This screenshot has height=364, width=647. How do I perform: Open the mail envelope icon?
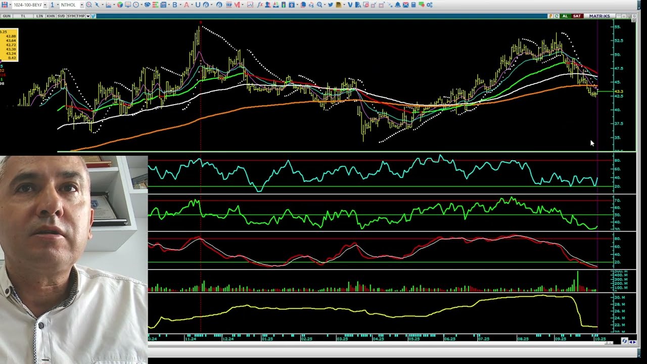pyautogui.click(x=405, y=5)
